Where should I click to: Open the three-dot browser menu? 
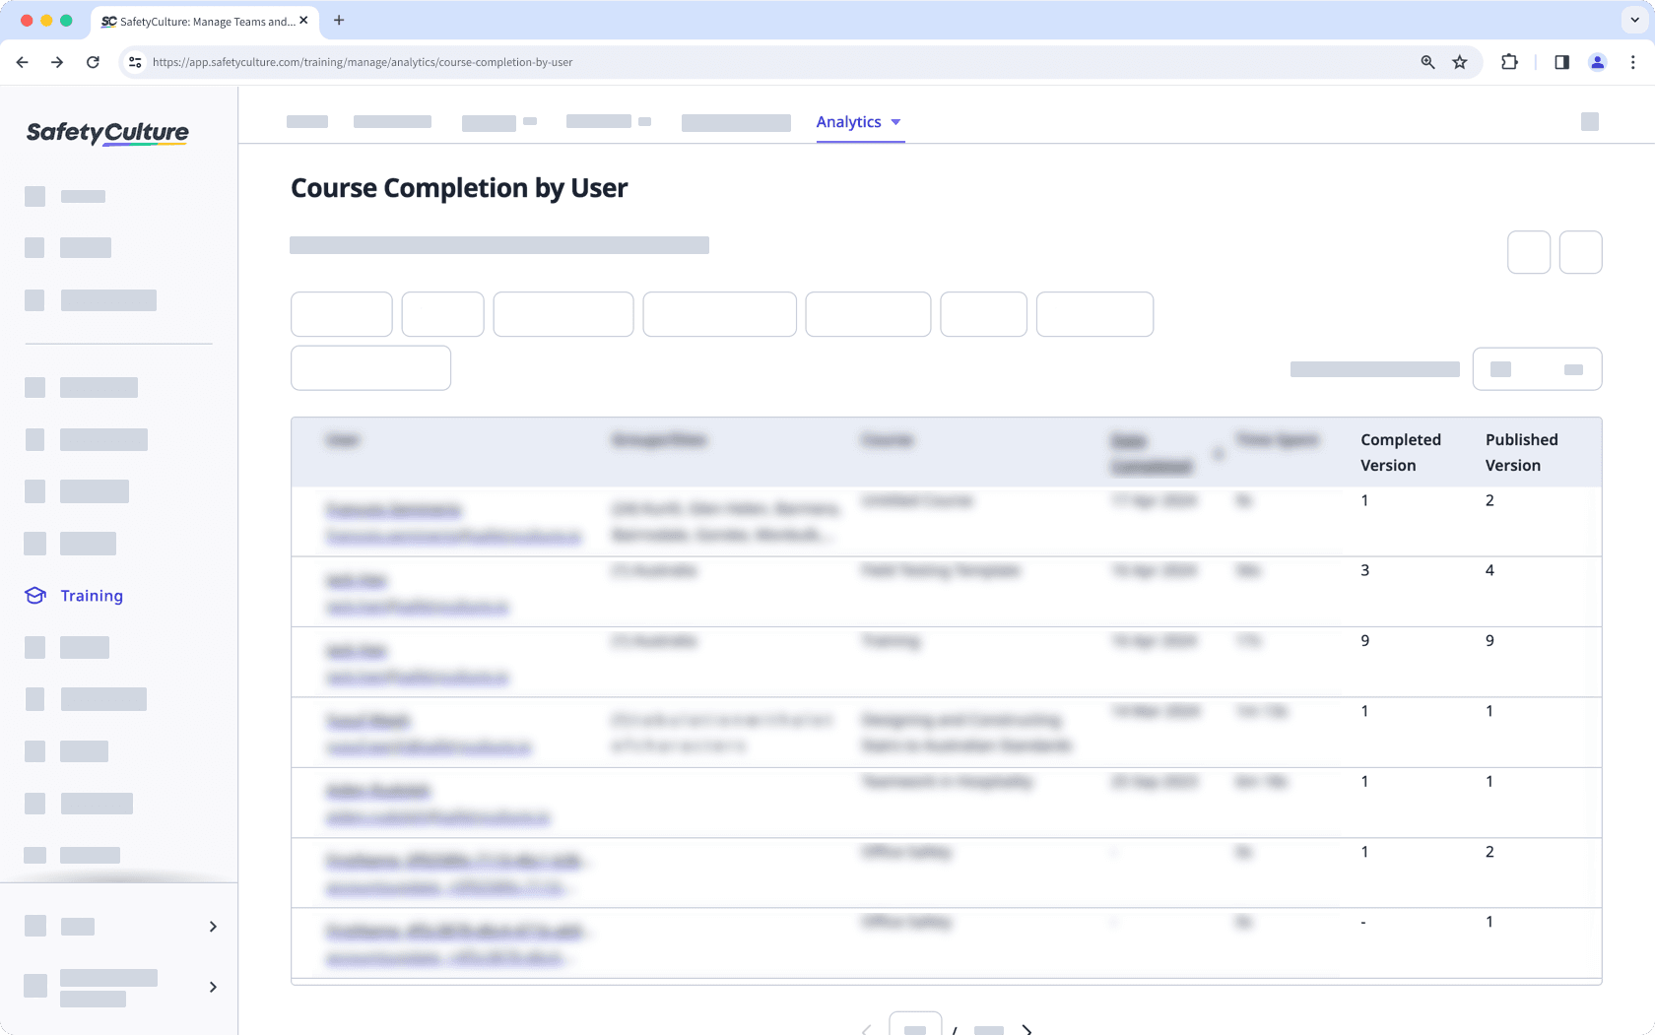[1631, 61]
